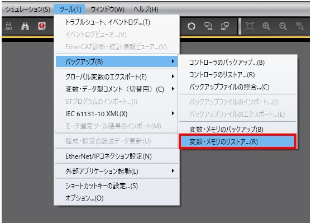The height and width of the screenshot is (224, 311).
Task: Select コントローラのバックアップ...(B)
Action: tap(238, 63)
